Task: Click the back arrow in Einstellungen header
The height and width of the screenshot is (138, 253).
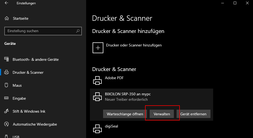Action: pyautogui.click(x=6, y=3)
